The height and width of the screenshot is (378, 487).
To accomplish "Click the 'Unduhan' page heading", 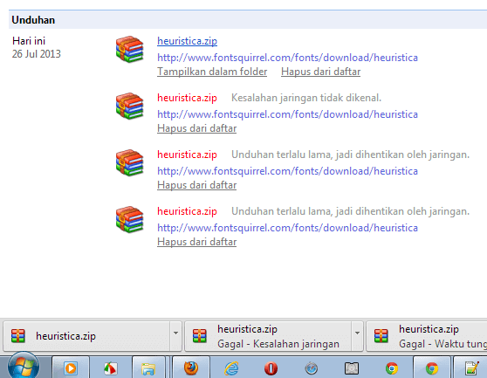I will click(x=33, y=20).
